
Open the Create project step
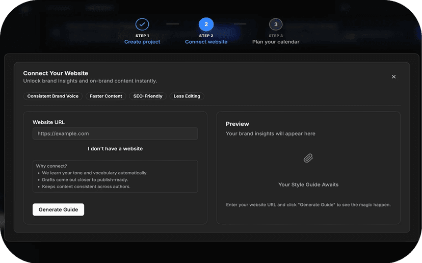pos(142,42)
